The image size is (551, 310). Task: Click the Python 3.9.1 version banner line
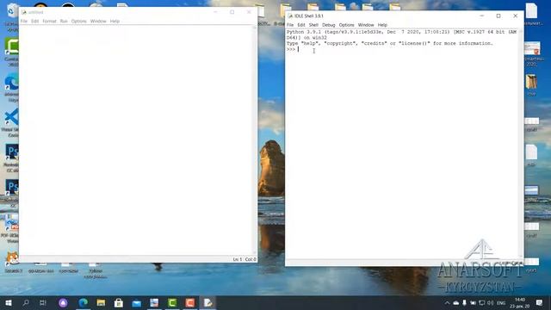coord(401,32)
